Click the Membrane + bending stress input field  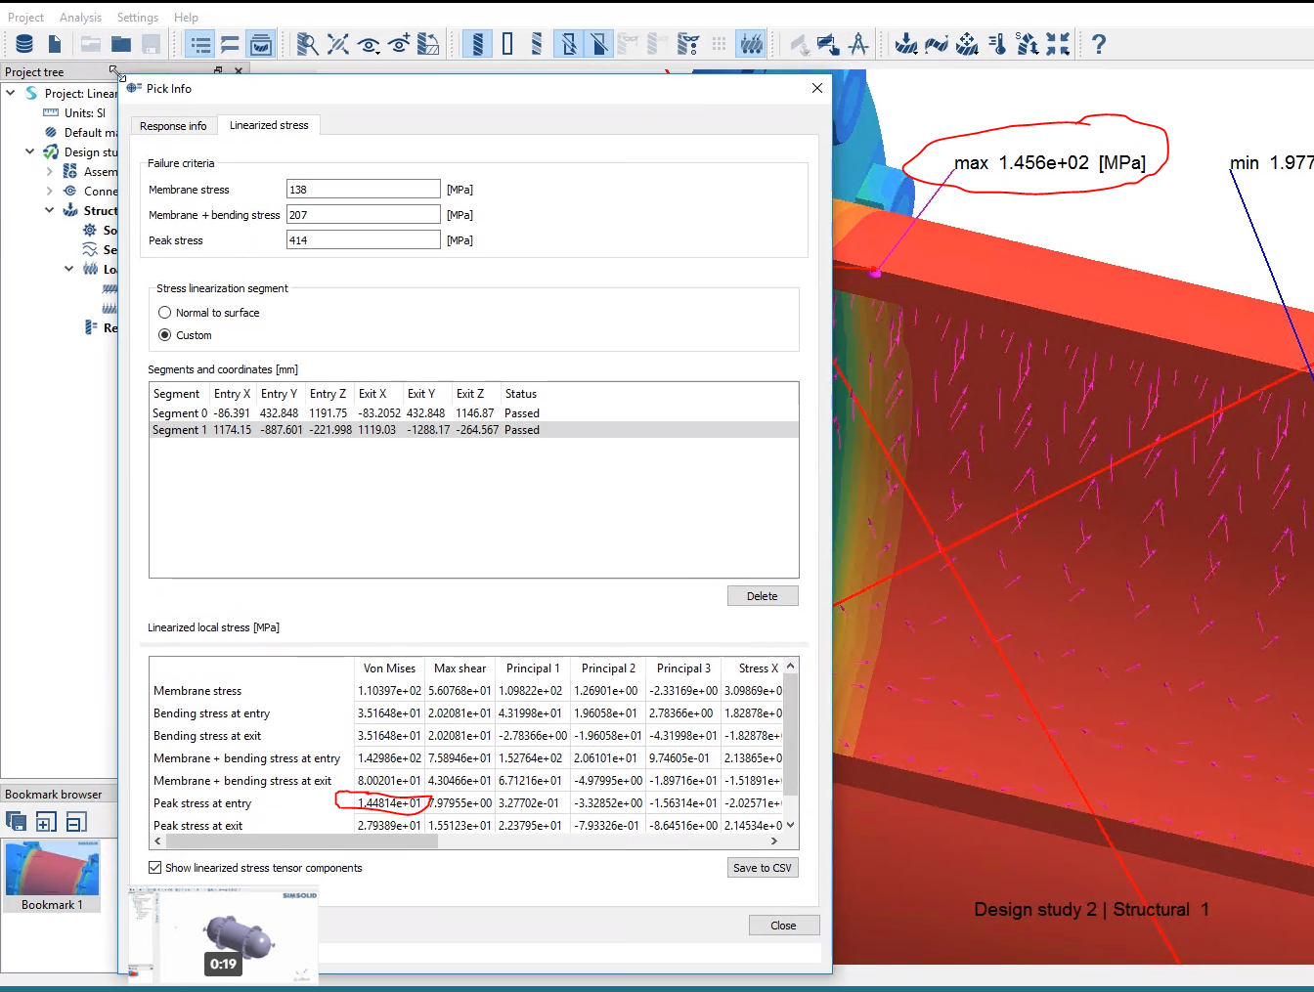363,215
